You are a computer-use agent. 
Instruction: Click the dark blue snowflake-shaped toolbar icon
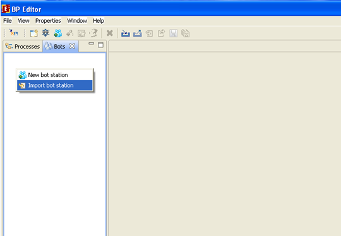pyautogui.click(x=45, y=33)
